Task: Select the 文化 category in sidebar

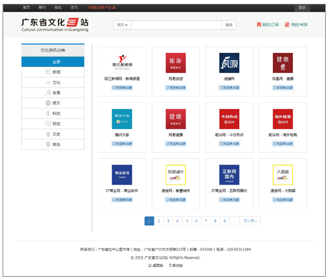Action: coord(53,83)
